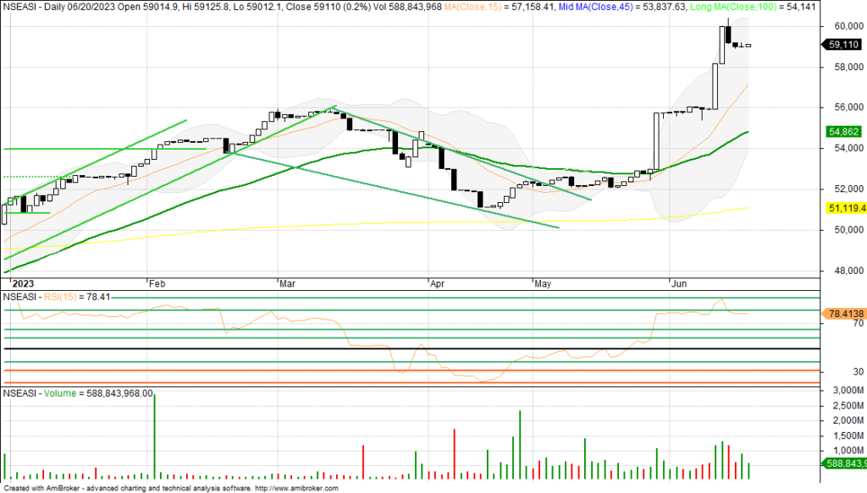Click the 78.4138 RSI value label
This screenshot has width=867, height=493.
coord(844,313)
